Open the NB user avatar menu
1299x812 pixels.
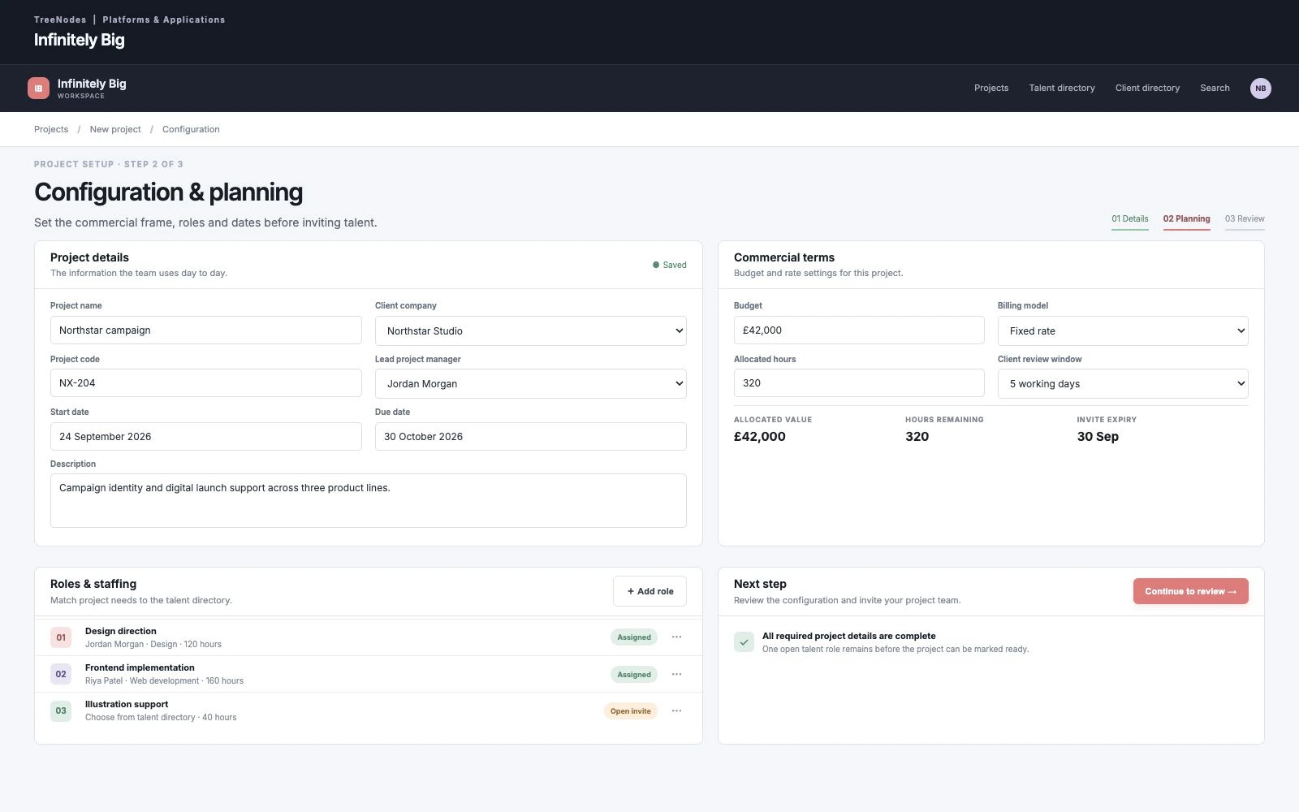(x=1260, y=89)
